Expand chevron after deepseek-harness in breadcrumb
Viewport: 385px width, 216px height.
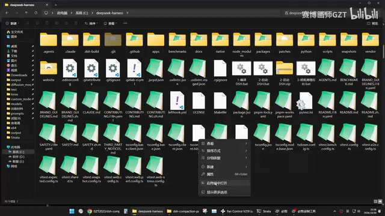[128, 13]
